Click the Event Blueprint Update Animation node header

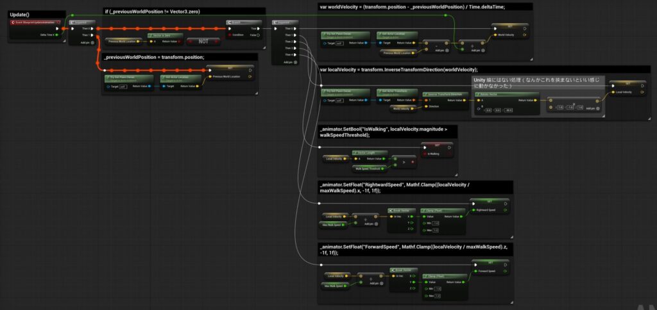(33, 22)
